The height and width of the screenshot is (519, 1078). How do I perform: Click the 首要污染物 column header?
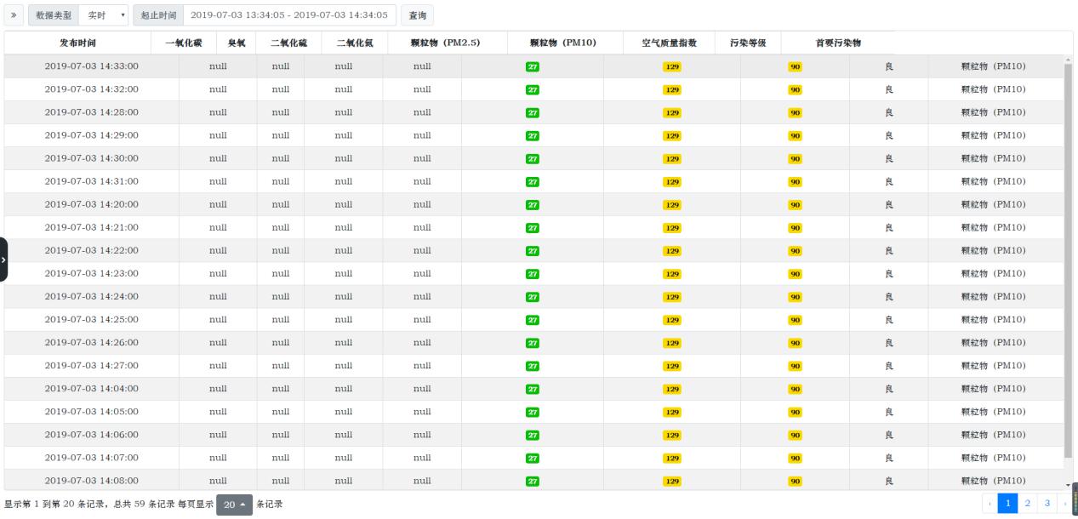point(838,43)
